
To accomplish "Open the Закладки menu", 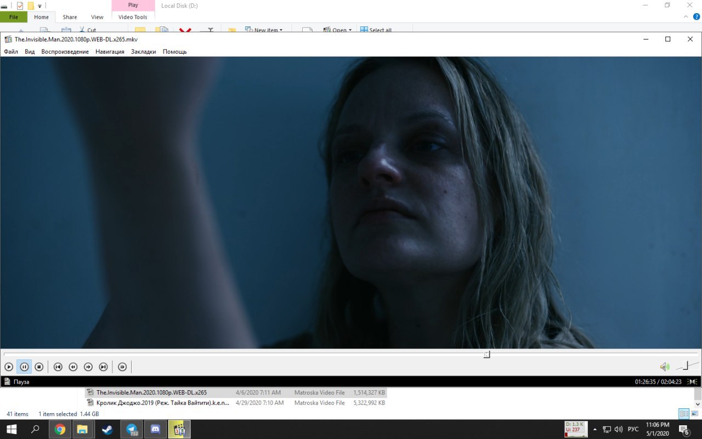I will pyautogui.click(x=143, y=52).
